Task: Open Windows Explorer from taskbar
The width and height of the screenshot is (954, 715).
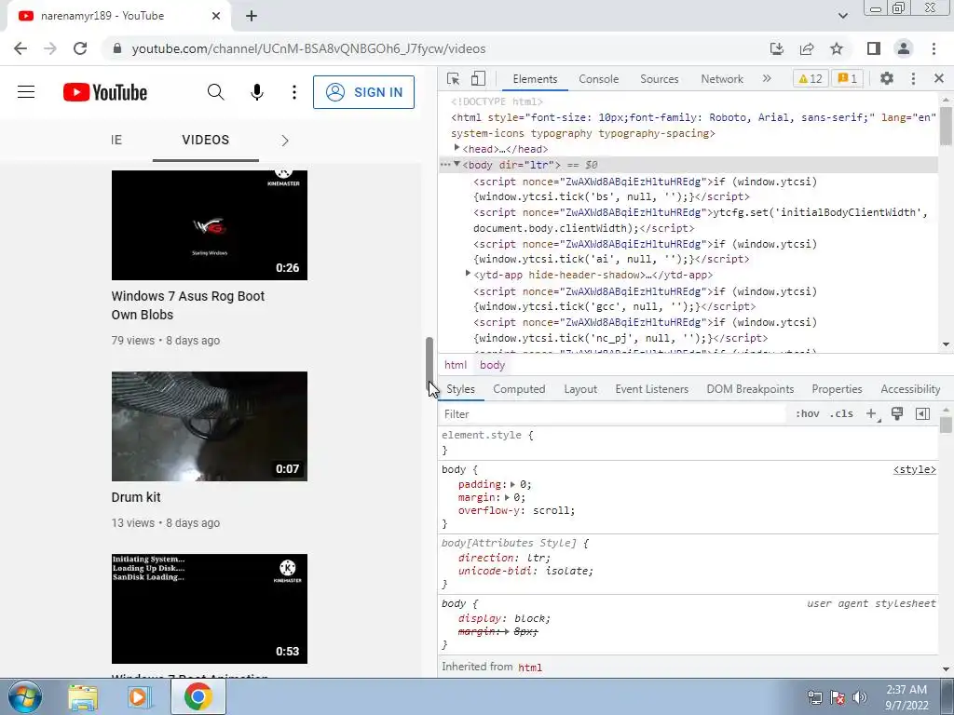Action: [x=83, y=697]
